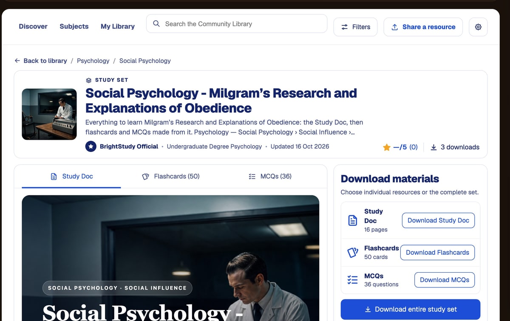Viewport: 510px width, 321px height.
Task: Click Download entire study set button
Action: (x=411, y=309)
